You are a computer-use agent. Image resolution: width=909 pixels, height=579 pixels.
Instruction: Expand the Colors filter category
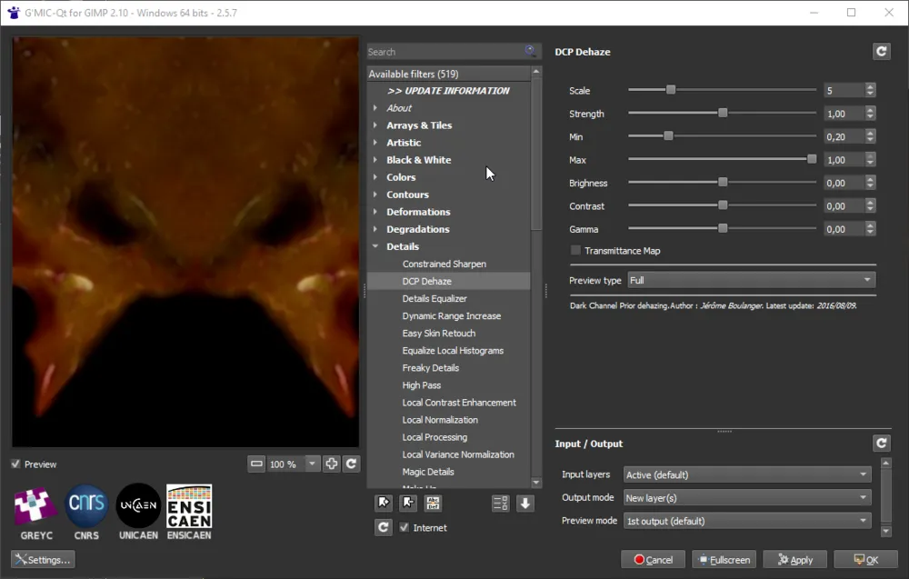point(401,177)
